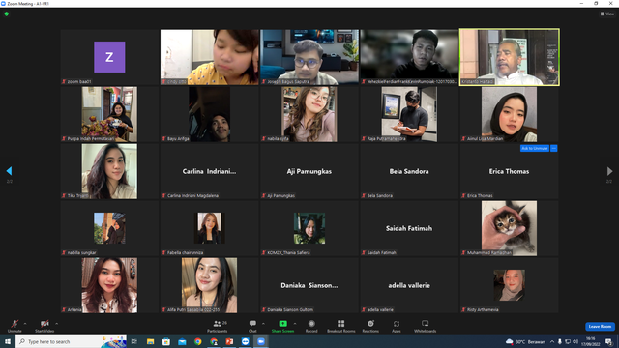This screenshot has width=619, height=348.
Task: Go to next gallery page arrow
Action: tap(609, 171)
